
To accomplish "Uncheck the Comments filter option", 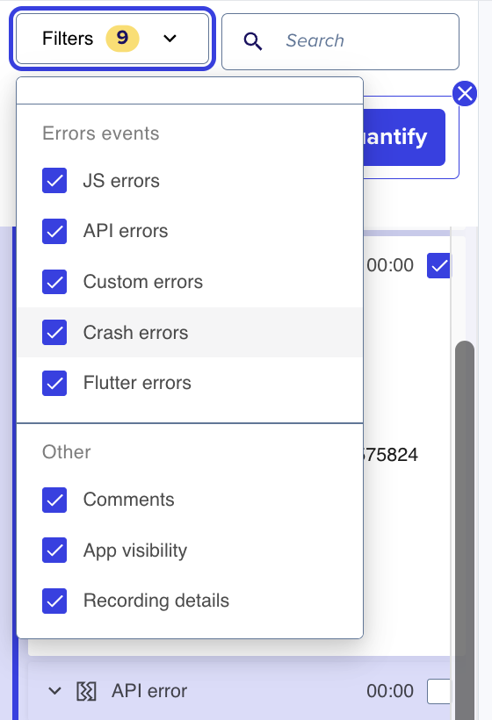I will pyautogui.click(x=54, y=500).
